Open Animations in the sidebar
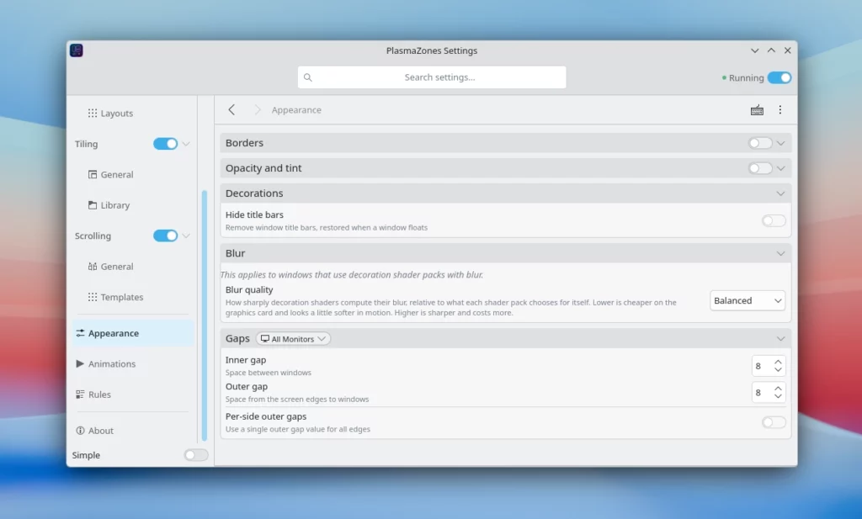862x519 pixels. coord(133,363)
